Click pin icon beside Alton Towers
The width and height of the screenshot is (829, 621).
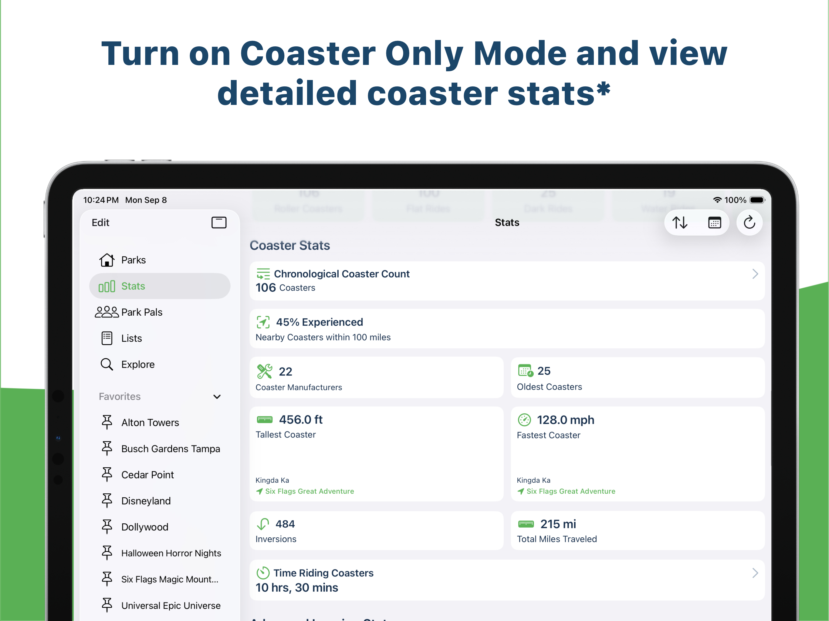pos(107,422)
